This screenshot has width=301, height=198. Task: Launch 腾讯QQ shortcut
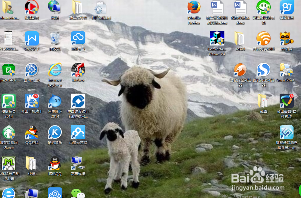pos(55,163)
